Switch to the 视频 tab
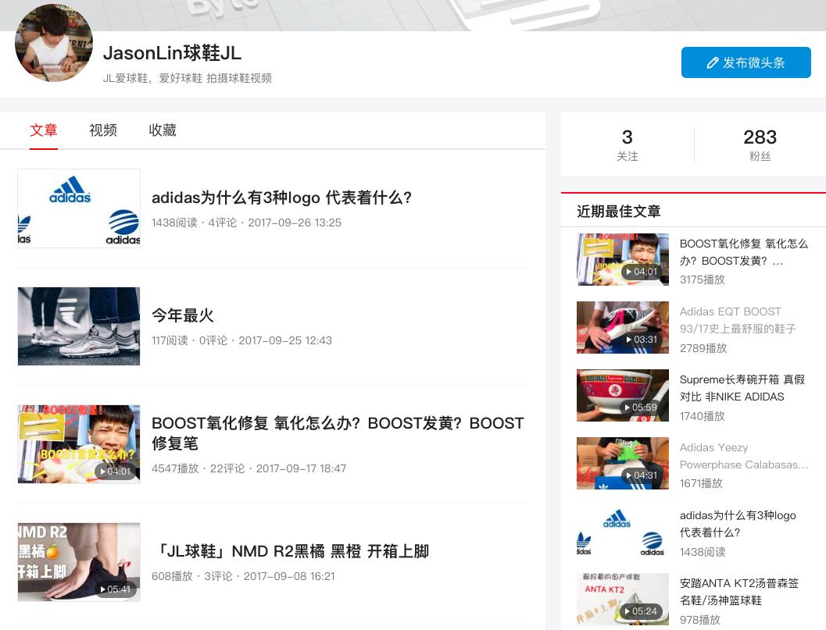This screenshot has height=630, width=826. (102, 130)
